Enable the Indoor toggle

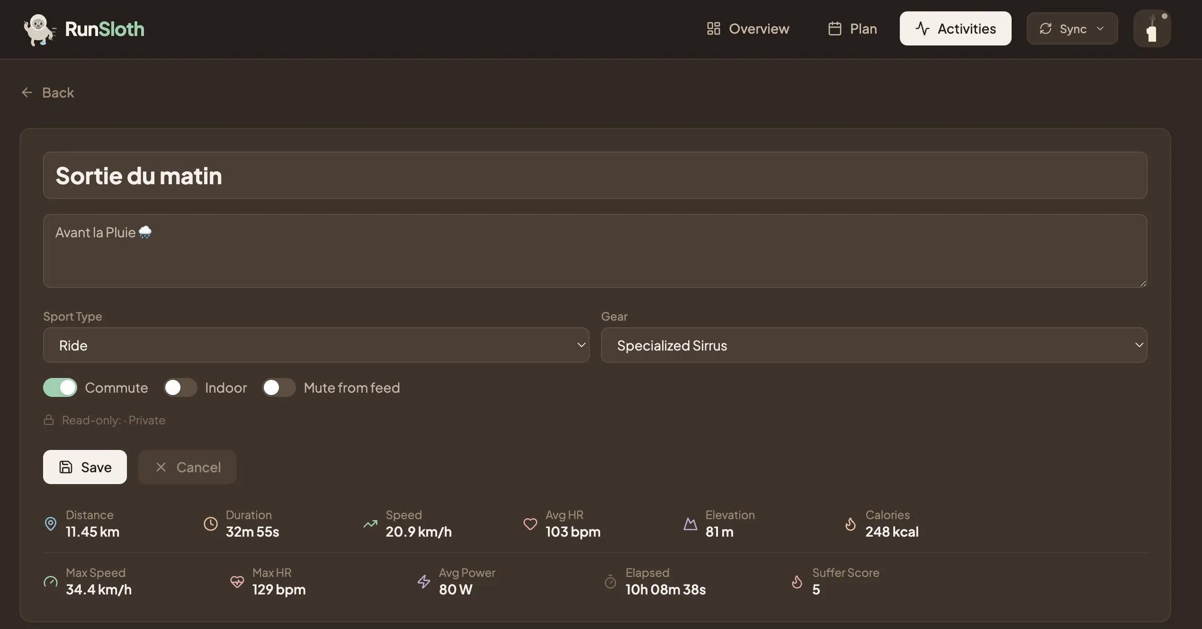click(180, 387)
